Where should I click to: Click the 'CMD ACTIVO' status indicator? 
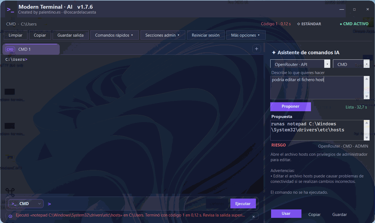tap(354, 24)
